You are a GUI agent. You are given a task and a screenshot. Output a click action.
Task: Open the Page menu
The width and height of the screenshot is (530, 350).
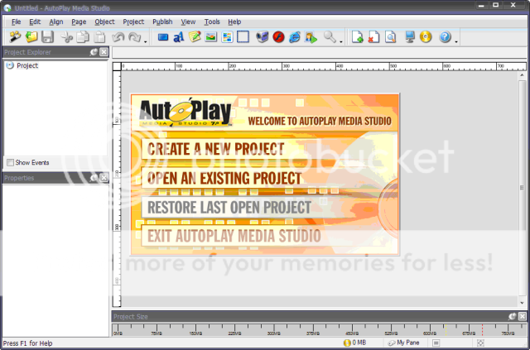pyautogui.click(x=79, y=22)
